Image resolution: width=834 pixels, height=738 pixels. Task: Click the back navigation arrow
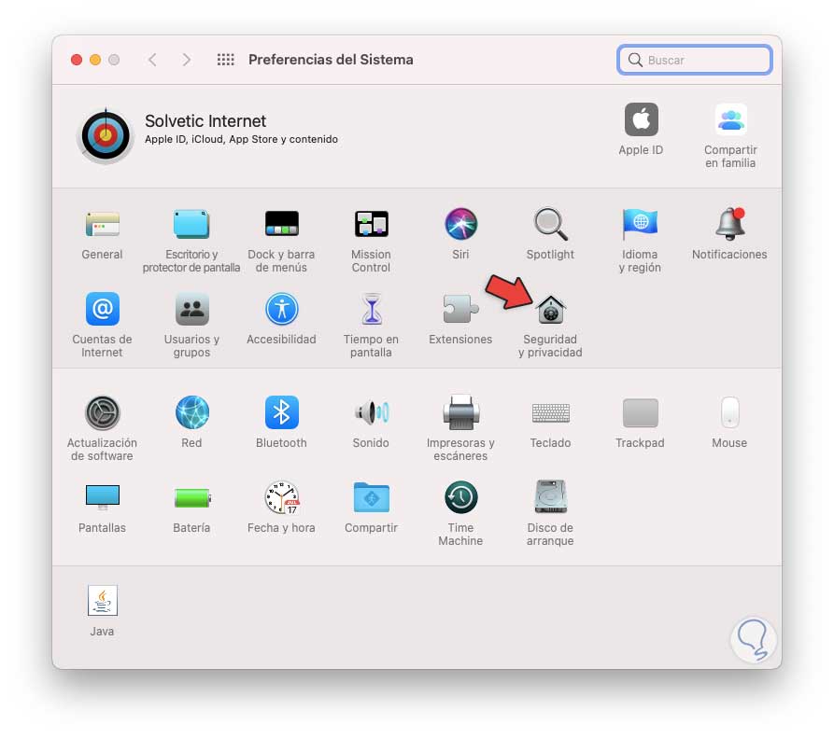tap(152, 60)
